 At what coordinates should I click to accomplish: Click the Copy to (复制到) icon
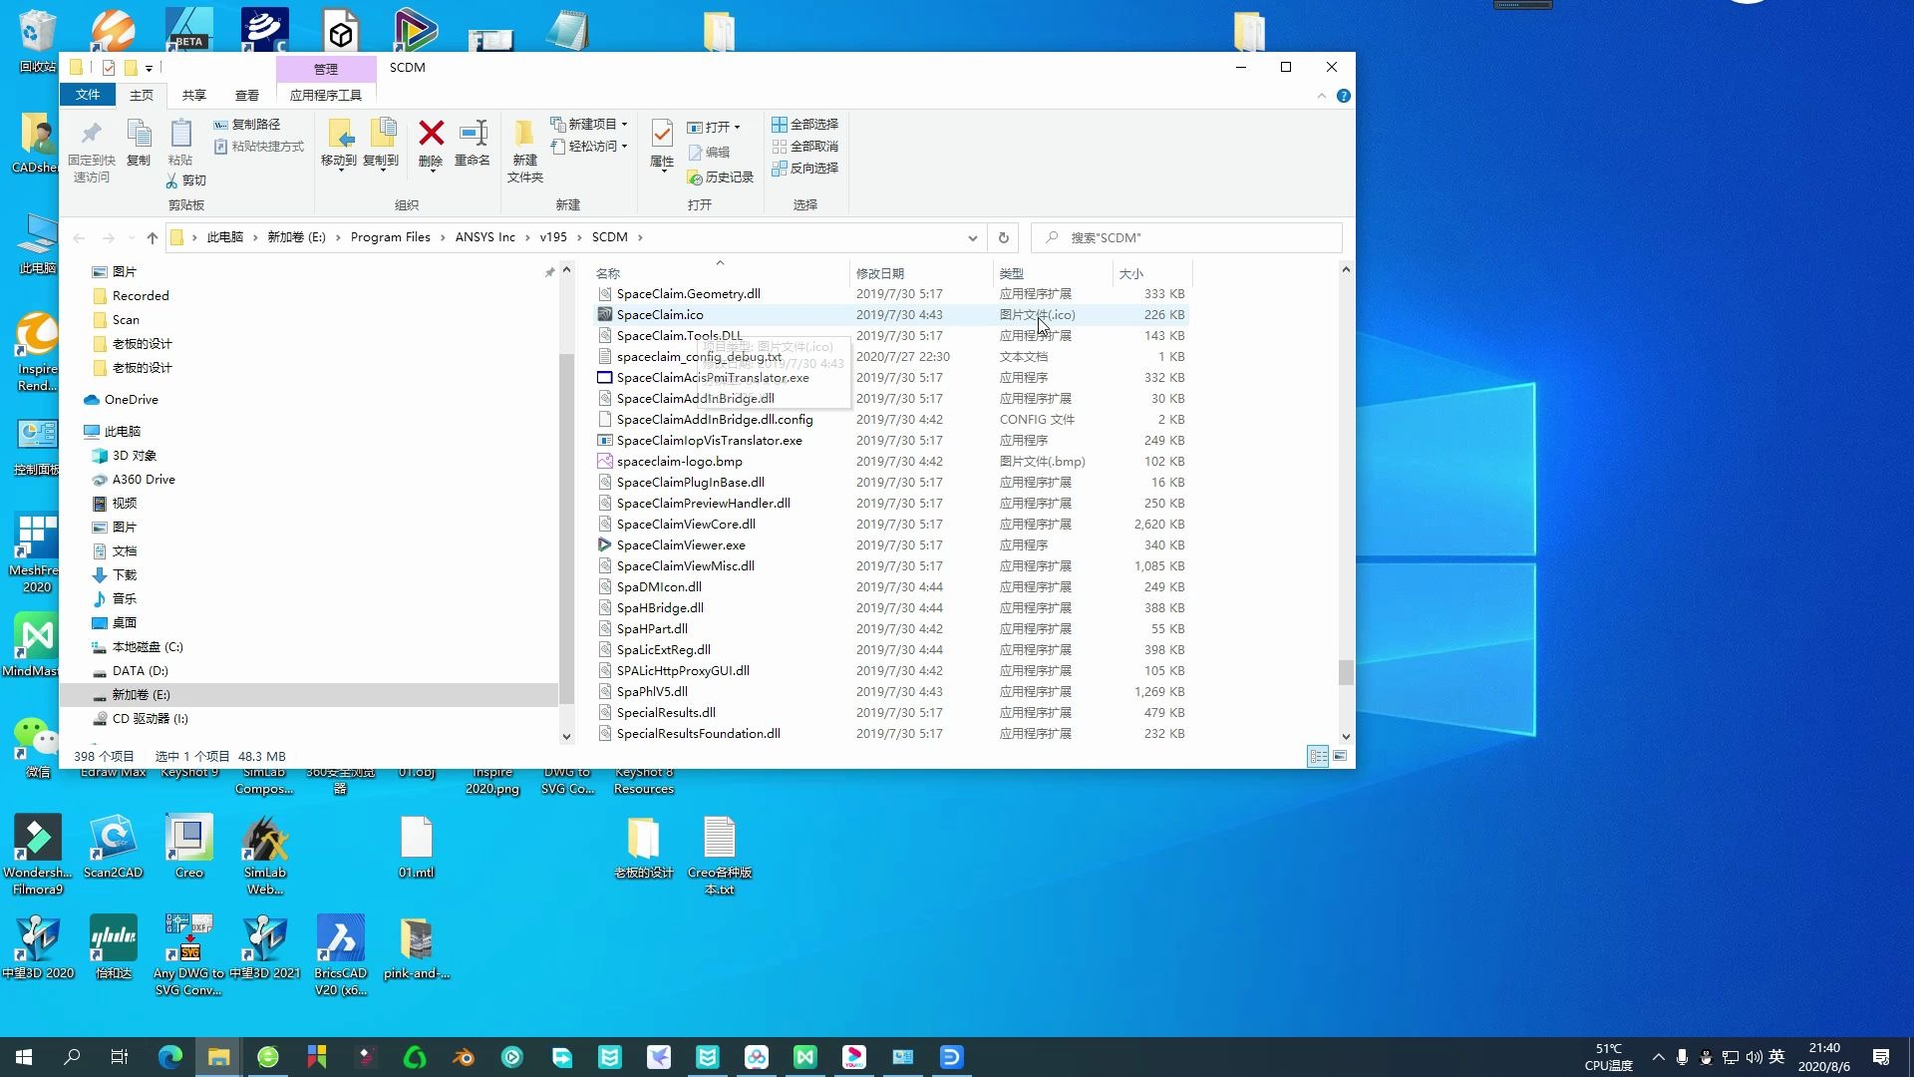point(381,134)
